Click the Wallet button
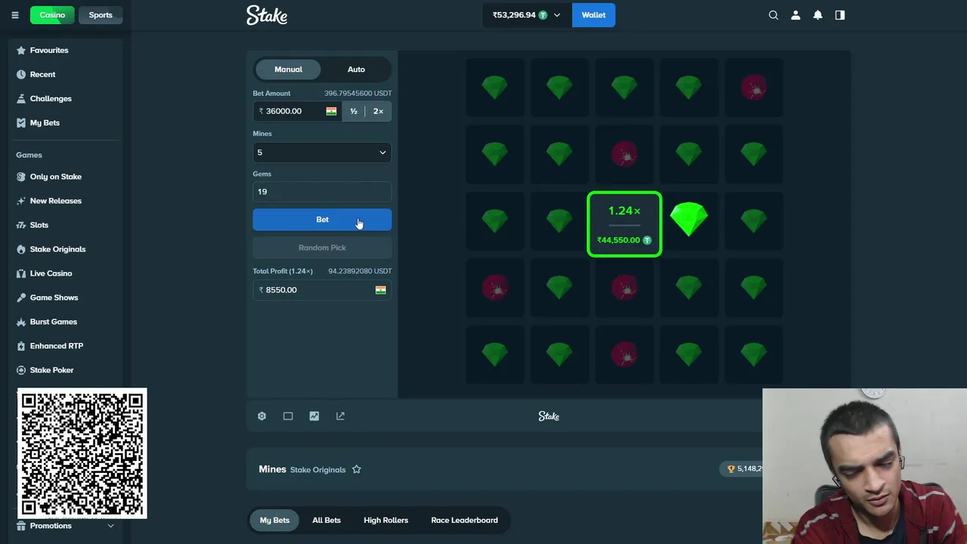This screenshot has width=967, height=544. pos(594,15)
